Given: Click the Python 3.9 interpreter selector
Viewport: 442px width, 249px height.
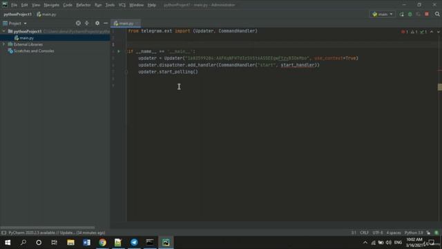Looking at the screenshot, I should tap(414, 233).
